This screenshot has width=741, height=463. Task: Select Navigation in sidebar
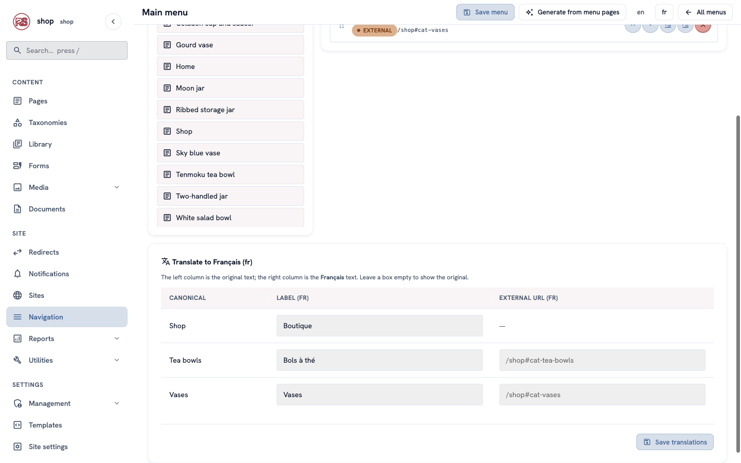point(67,317)
